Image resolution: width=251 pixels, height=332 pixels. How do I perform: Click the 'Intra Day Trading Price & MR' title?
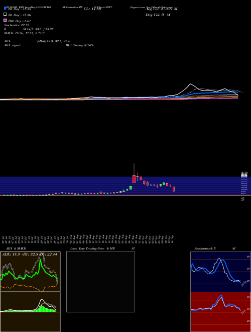(92, 248)
